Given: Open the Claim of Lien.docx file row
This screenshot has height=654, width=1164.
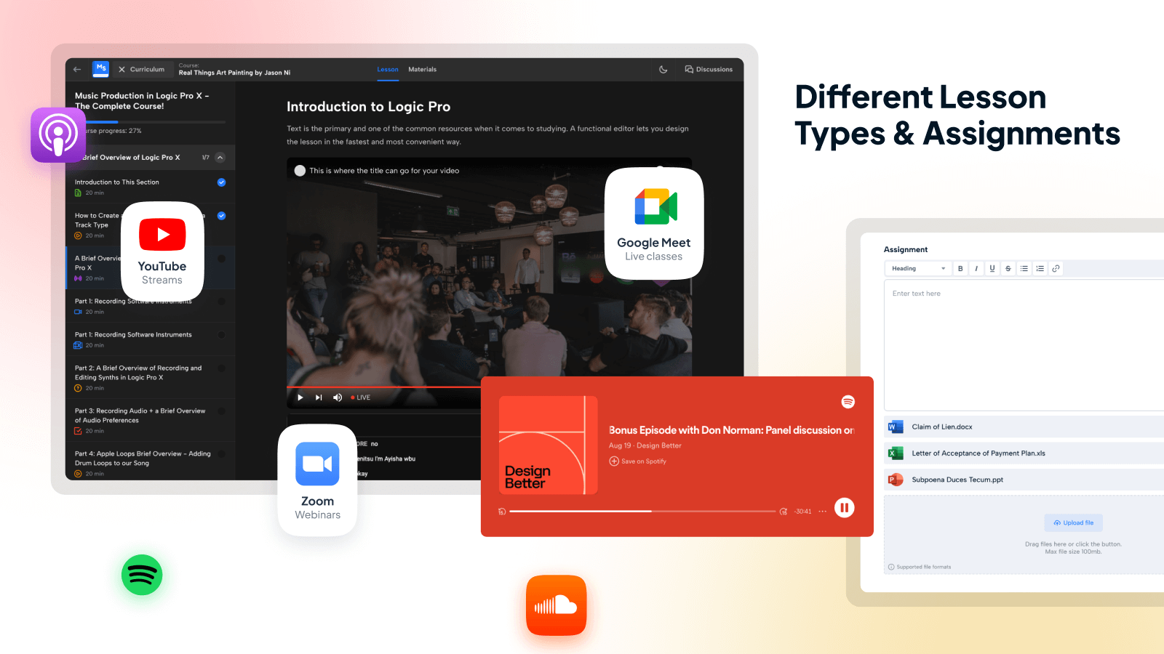Looking at the screenshot, I should point(1024,427).
